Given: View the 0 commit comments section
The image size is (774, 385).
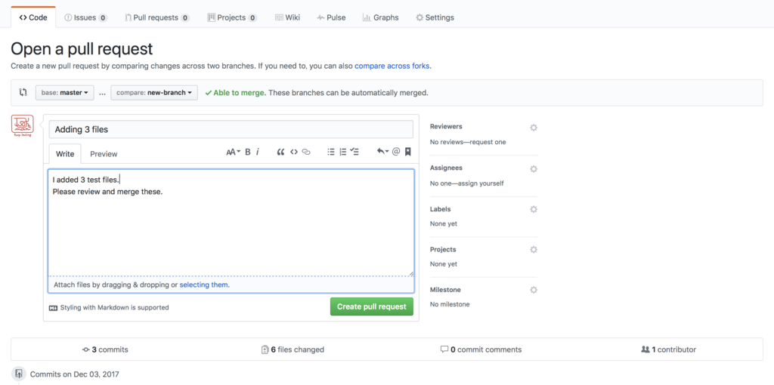Looking at the screenshot, I should 481,350.
